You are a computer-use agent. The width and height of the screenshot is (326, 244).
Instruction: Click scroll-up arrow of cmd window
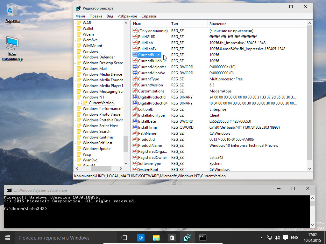click(x=312, y=198)
